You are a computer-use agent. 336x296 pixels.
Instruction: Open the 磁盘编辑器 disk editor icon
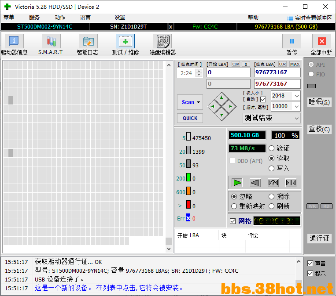coord(162,41)
